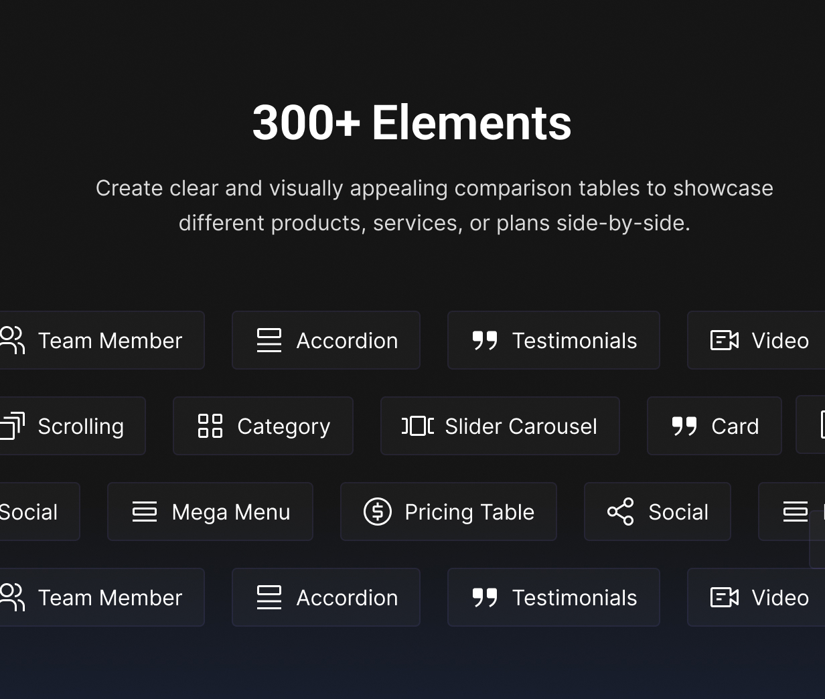Click the bottom row Video chip
The height and width of the screenshot is (699, 825).
tap(757, 597)
